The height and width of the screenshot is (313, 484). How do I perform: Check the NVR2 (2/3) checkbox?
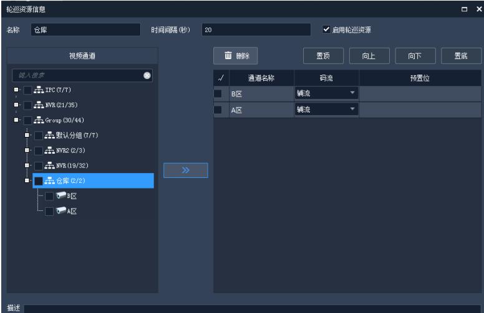[x=39, y=151]
